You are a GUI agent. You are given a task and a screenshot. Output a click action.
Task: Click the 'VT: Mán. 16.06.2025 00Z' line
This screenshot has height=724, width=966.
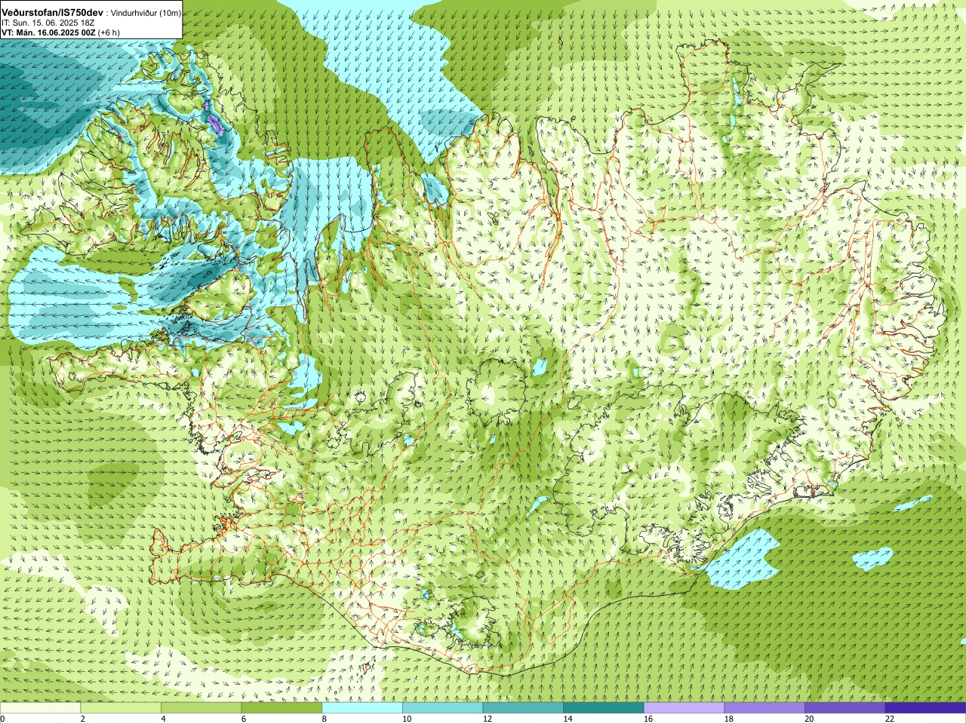click(48, 32)
